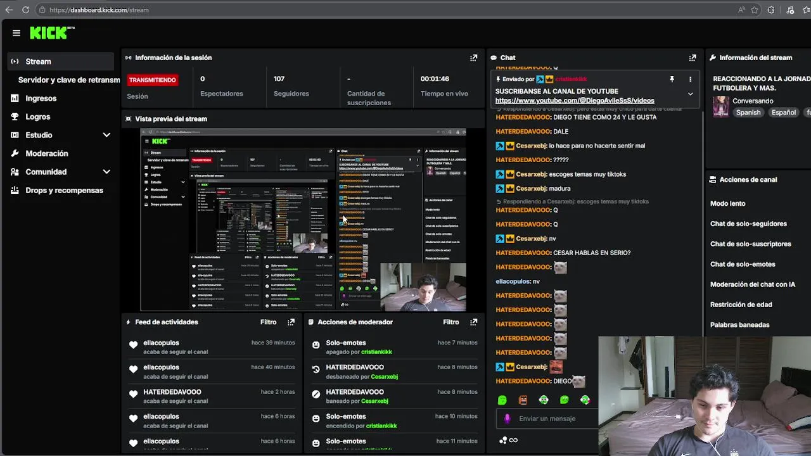This screenshot has height=456, width=811.
Task: Click Cesarxebj on the desbaneado entry
Action: (x=384, y=377)
